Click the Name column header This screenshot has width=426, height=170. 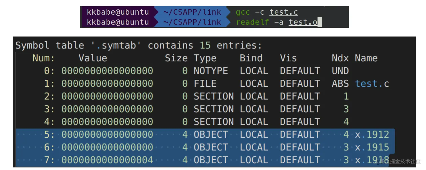click(x=366, y=58)
